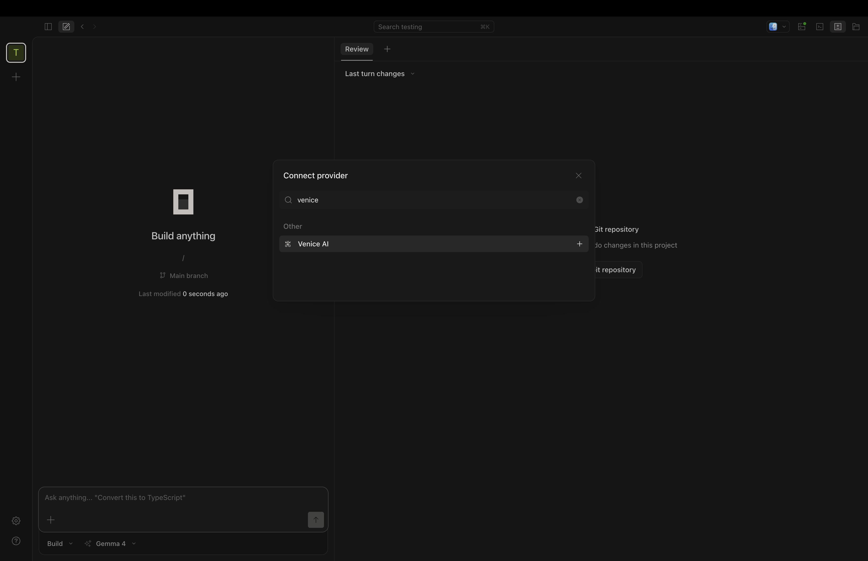The height and width of the screenshot is (561, 868).
Task: Add a project with the sidebar plus
Action: tap(16, 77)
